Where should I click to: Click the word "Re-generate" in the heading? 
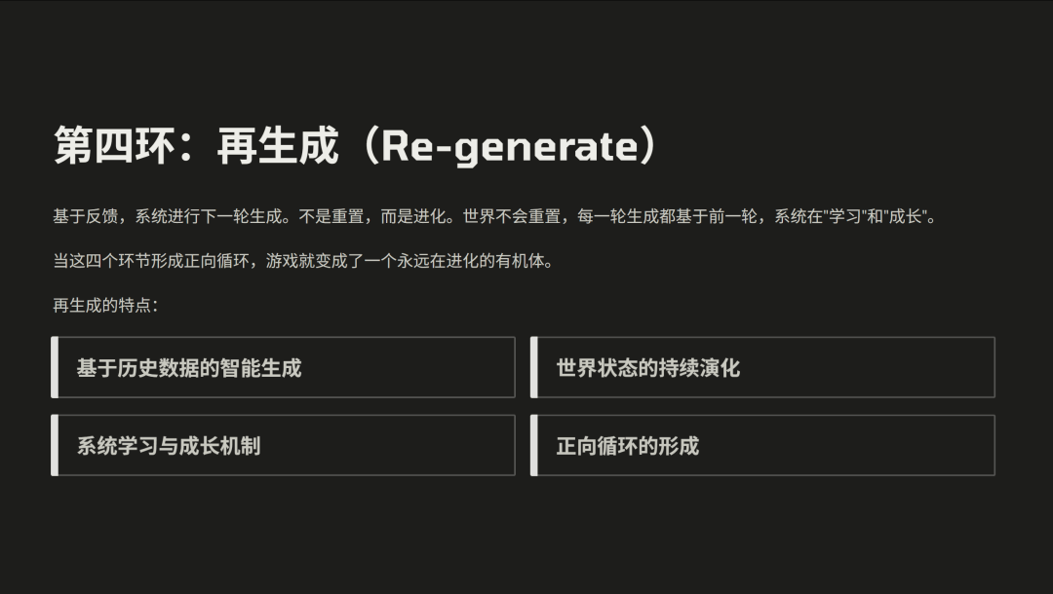[508, 146]
